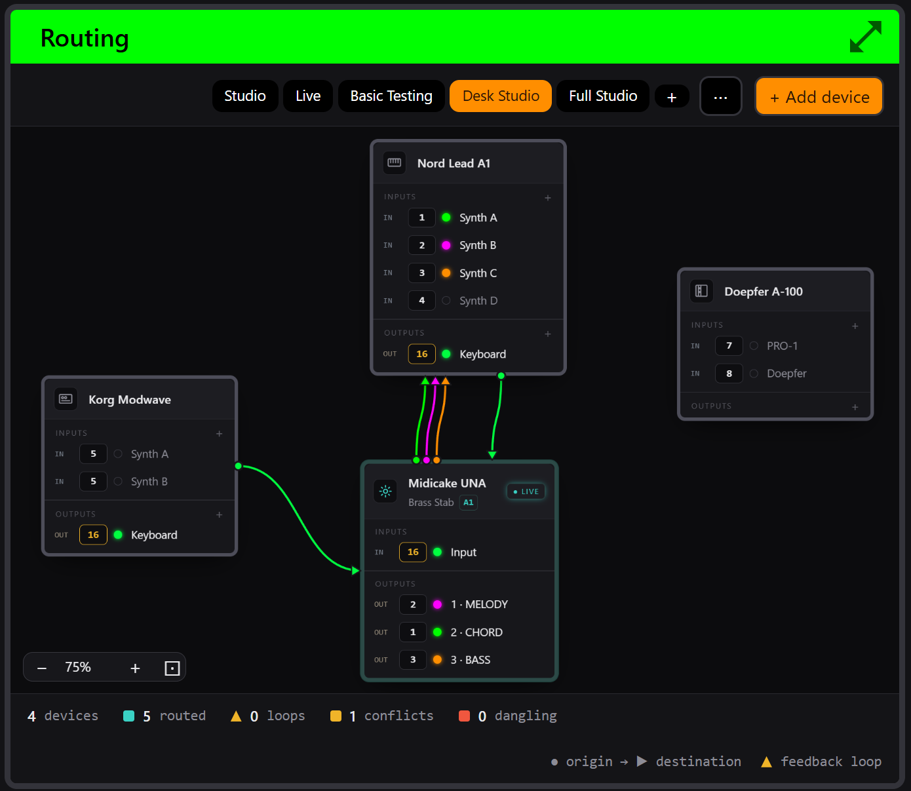Toggle Nord Lead A1 Keyboard output dot
The width and height of the screenshot is (911, 791).
coord(446,354)
